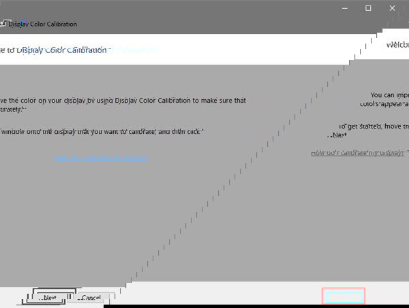The image size is (409, 308).
Task: Maximize the Display Color Calibration window
Action: 368,8
